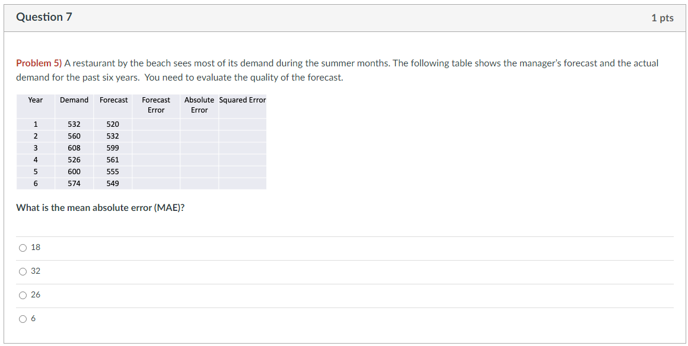Select the radio button for answer 32

[x=23, y=271]
